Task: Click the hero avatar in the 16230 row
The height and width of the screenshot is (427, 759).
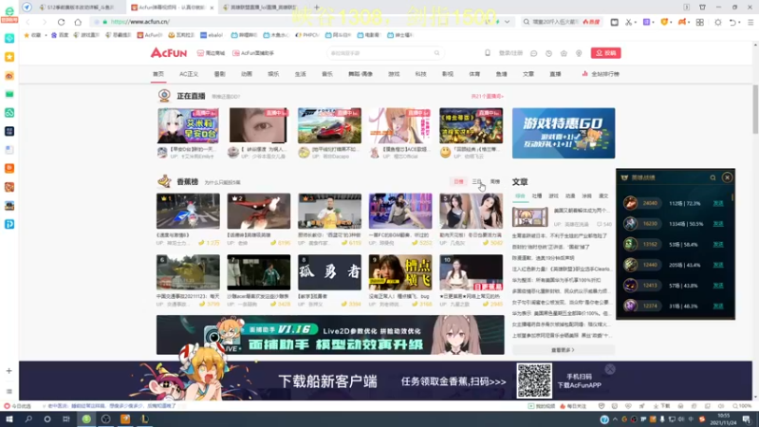Action: (x=630, y=224)
